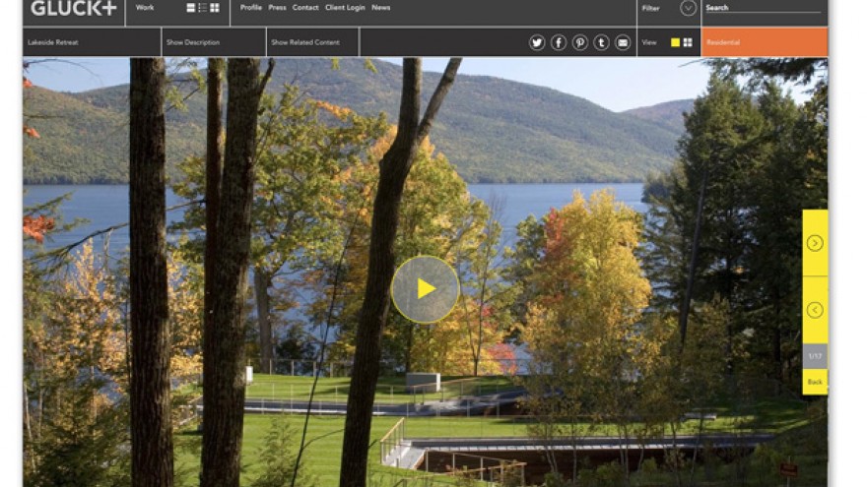Pin project via Pinterest icon
The image size is (867, 487).
pos(580,42)
